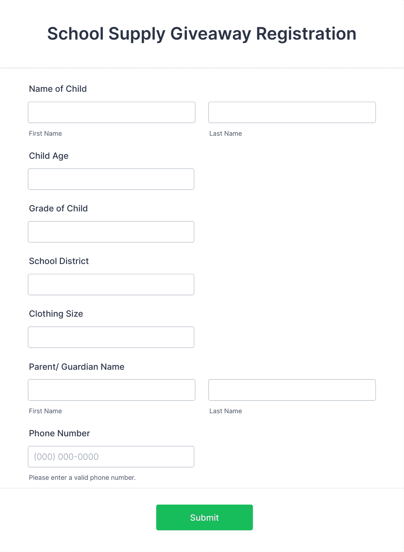
Task: Click the Clothing Size entry box
Action: (111, 337)
